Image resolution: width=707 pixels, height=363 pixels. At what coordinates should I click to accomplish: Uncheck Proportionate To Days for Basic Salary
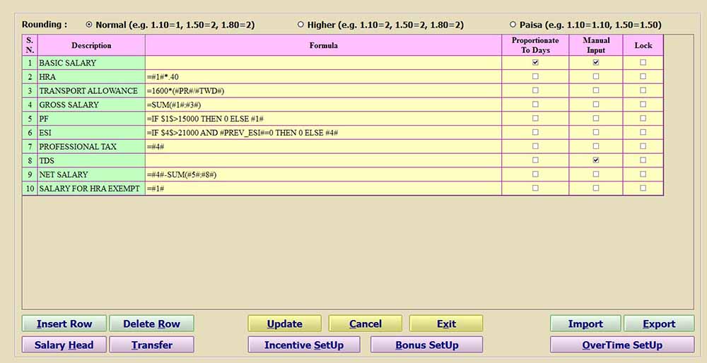click(x=535, y=62)
